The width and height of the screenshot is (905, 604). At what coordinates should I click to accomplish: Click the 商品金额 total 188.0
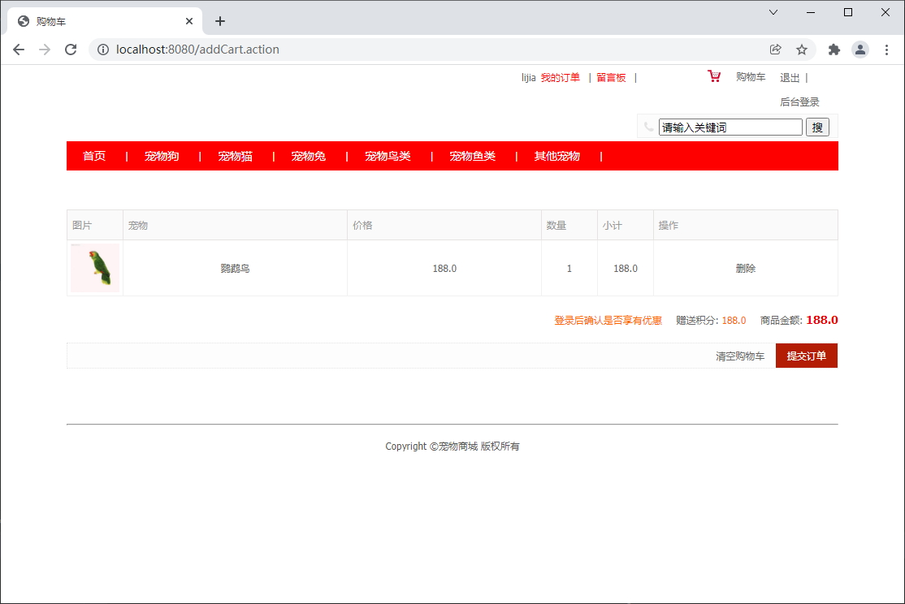[822, 320]
